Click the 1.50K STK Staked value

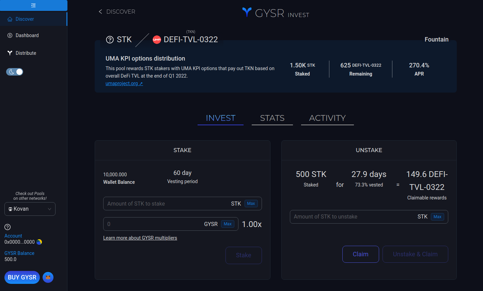pos(302,65)
